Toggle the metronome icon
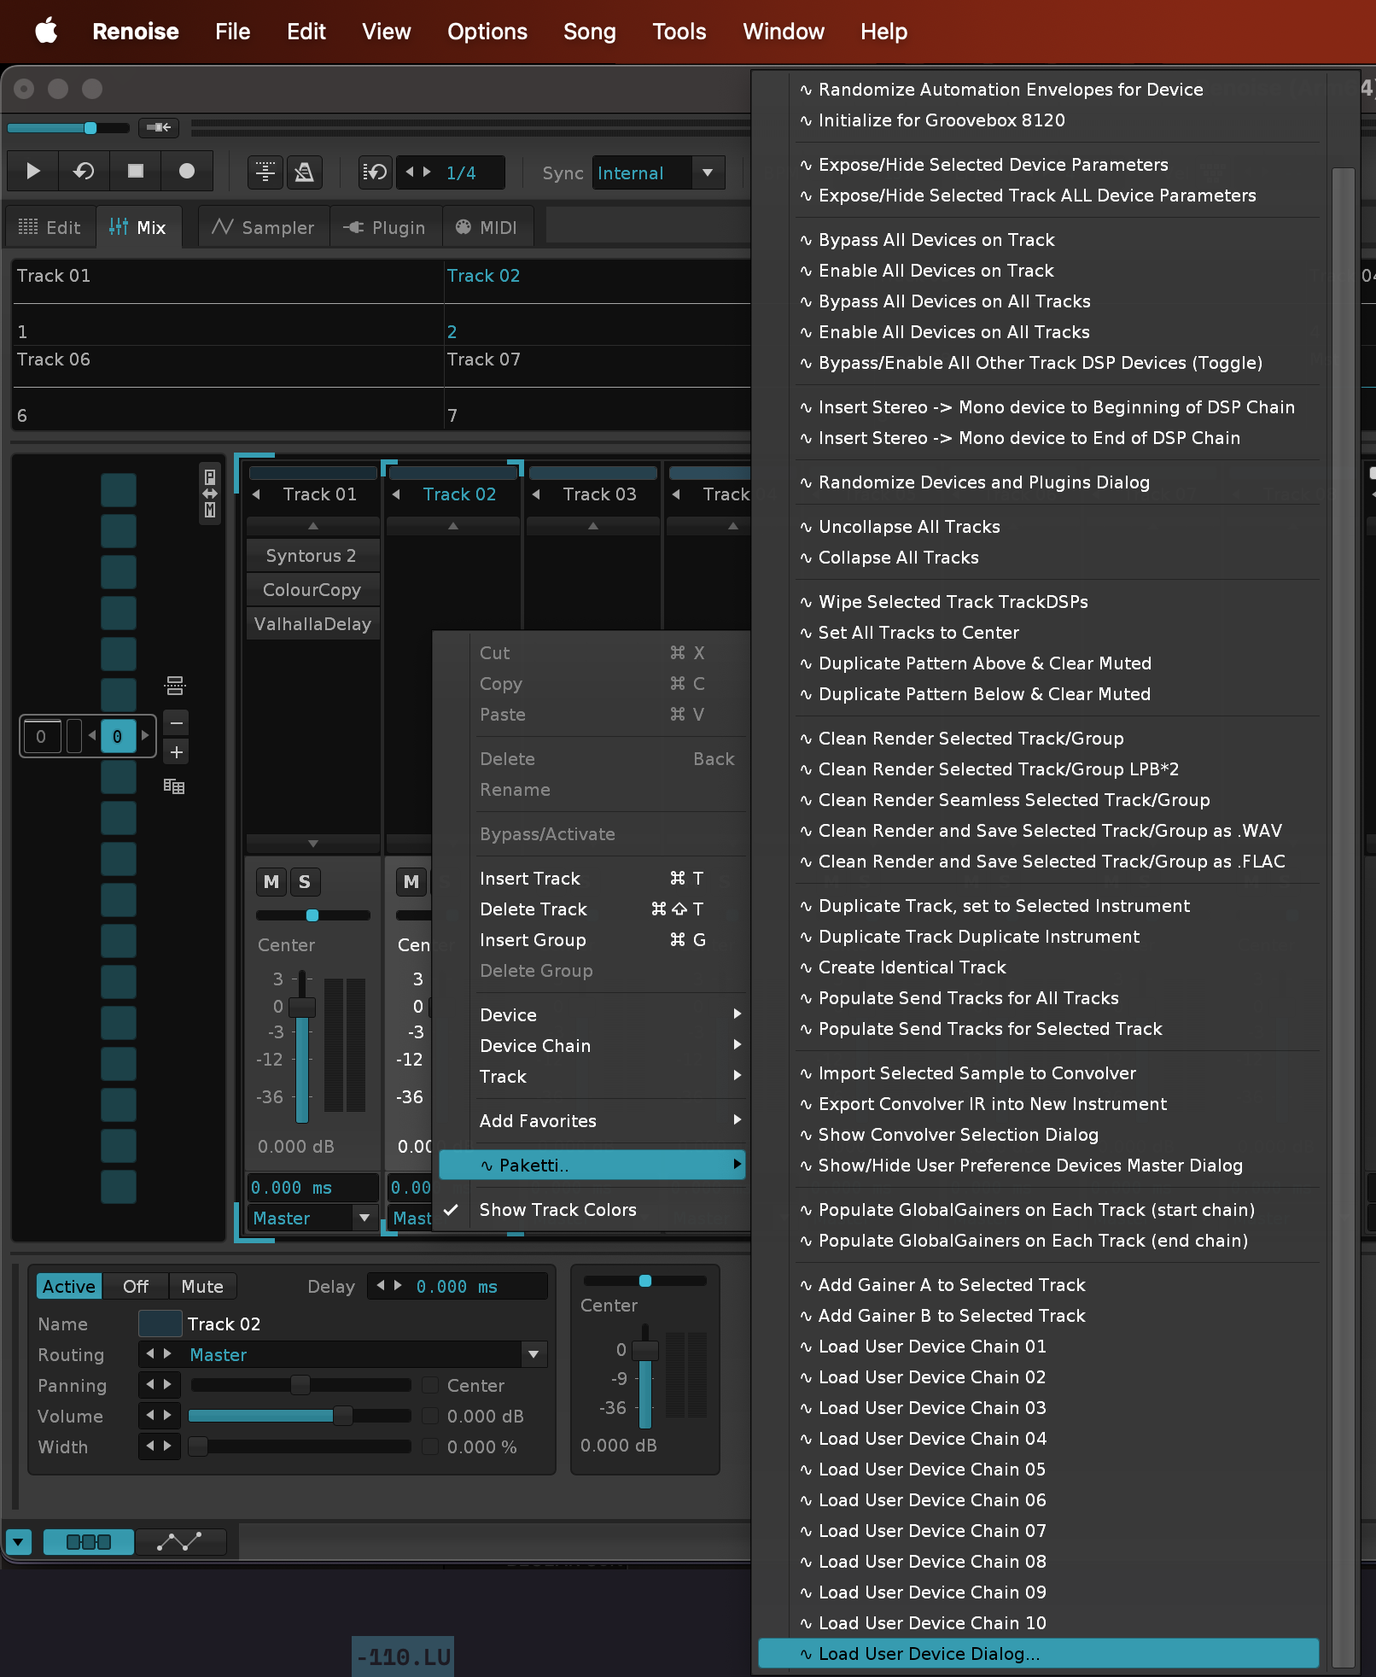 click(304, 172)
